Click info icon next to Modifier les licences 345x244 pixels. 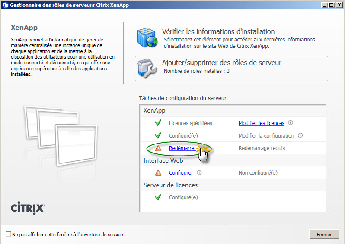tap(291, 123)
